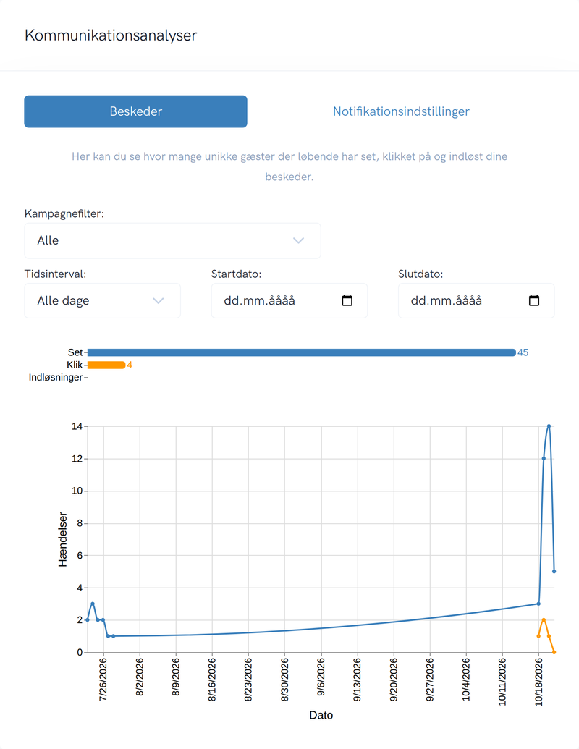Click the Klik bar value 4
Screen dimensions: 579x749
[x=130, y=365]
